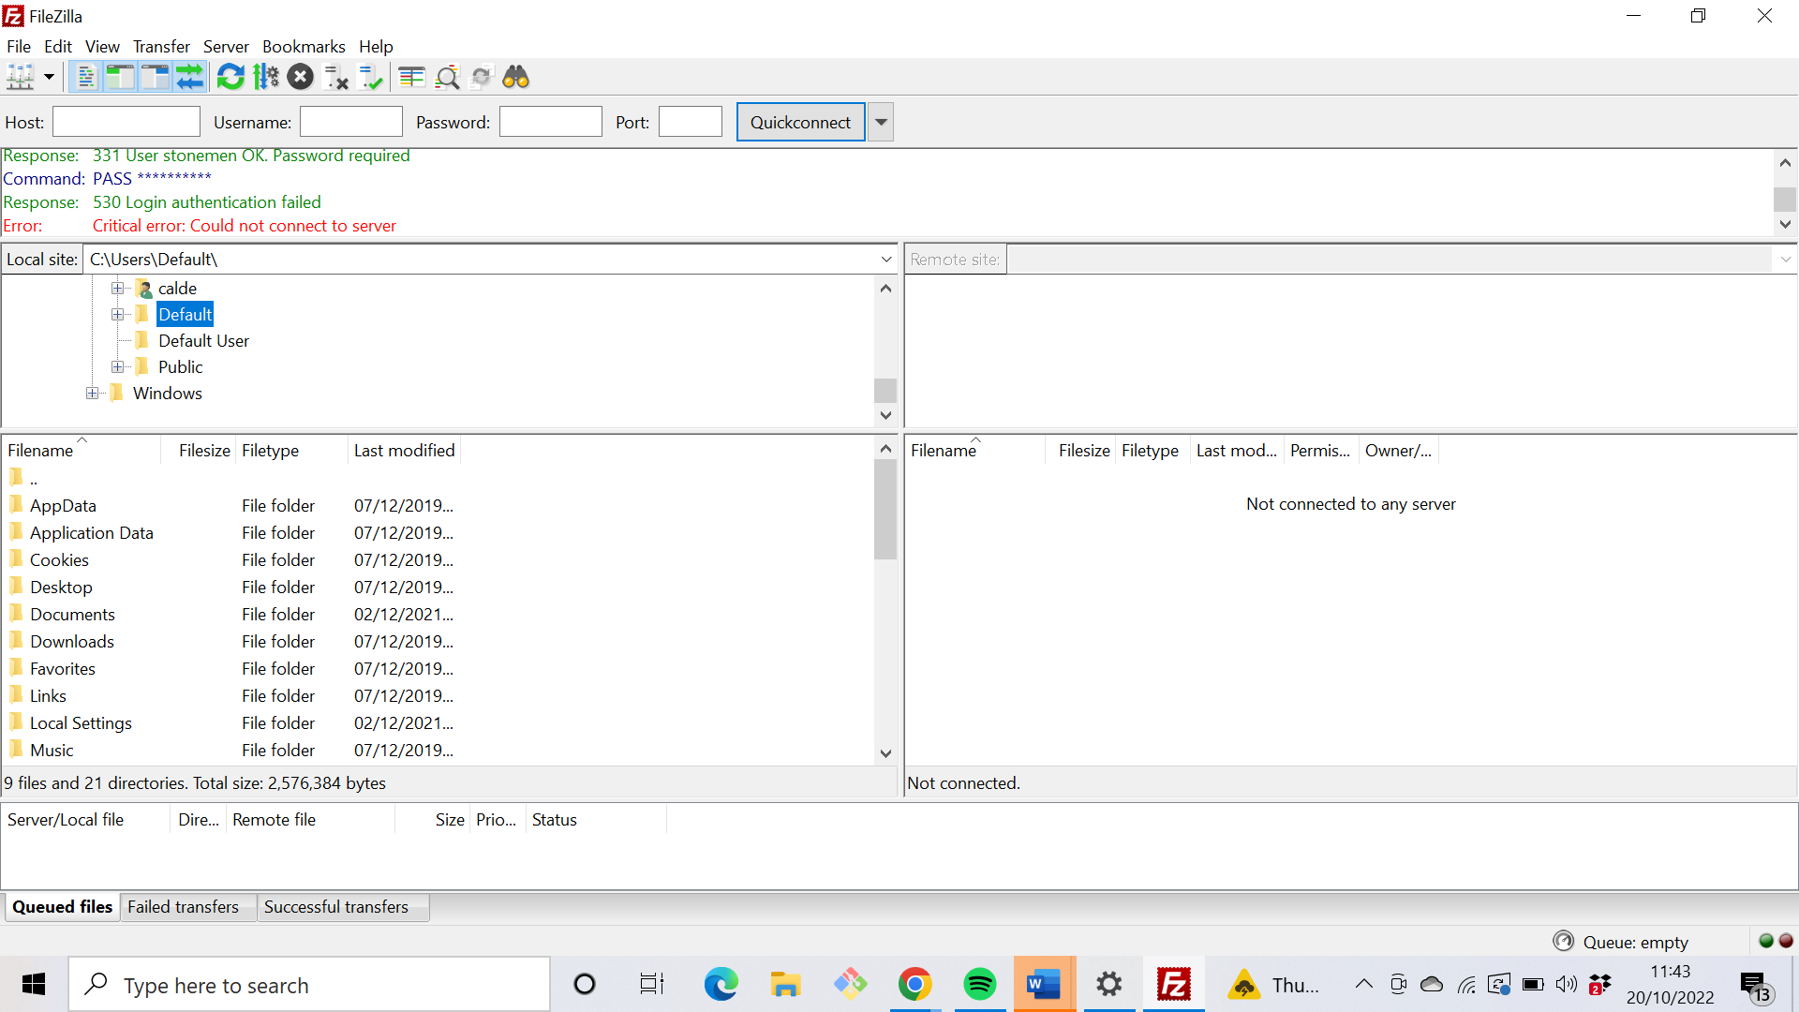This screenshot has width=1799, height=1012.
Task: Switch to Queued files tab
Action: click(62, 907)
